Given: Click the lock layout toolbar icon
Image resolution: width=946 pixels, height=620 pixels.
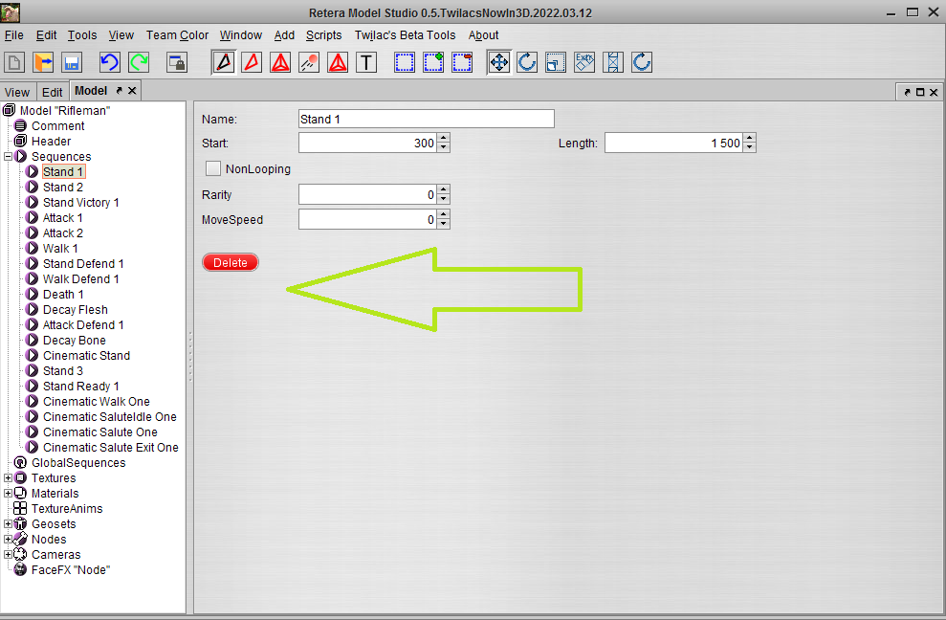Looking at the screenshot, I should (177, 62).
